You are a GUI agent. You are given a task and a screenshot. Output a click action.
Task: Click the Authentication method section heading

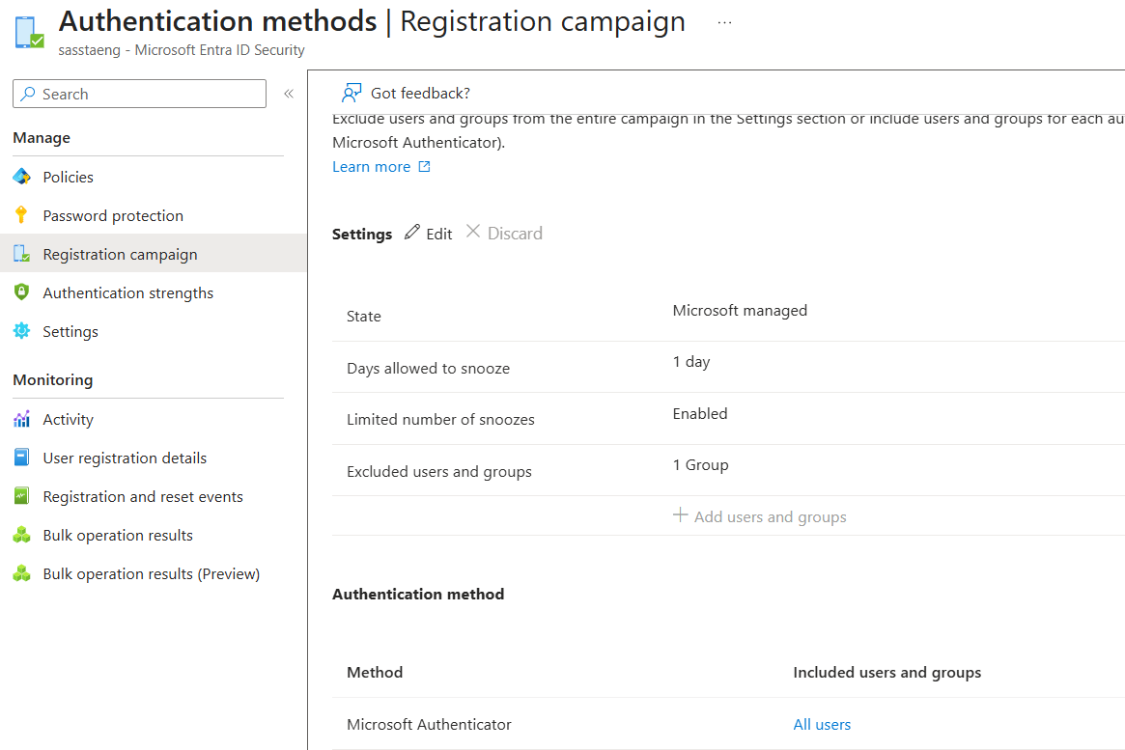pyautogui.click(x=418, y=595)
